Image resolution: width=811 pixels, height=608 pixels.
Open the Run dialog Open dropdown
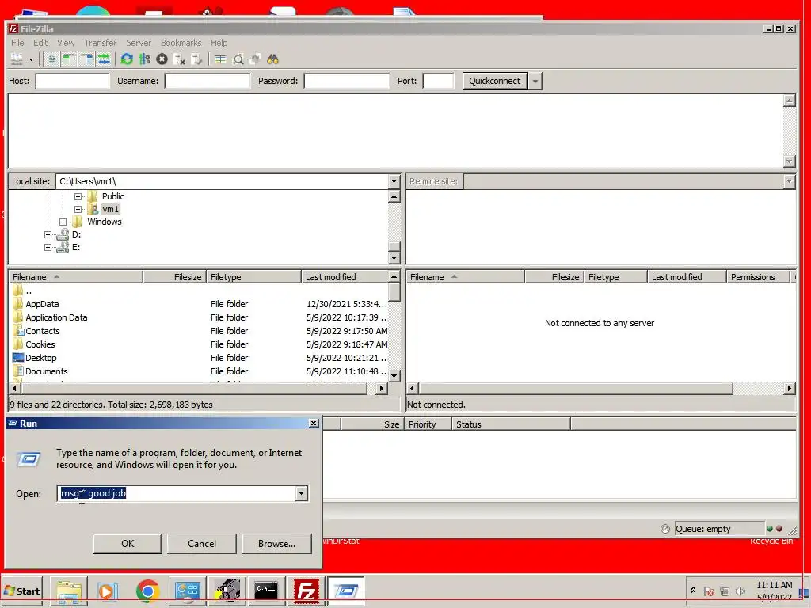tap(302, 494)
